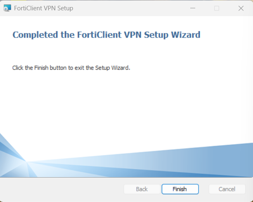Click the grayed-out maximize window icon
The width and height of the screenshot is (253, 202).
point(217,8)
